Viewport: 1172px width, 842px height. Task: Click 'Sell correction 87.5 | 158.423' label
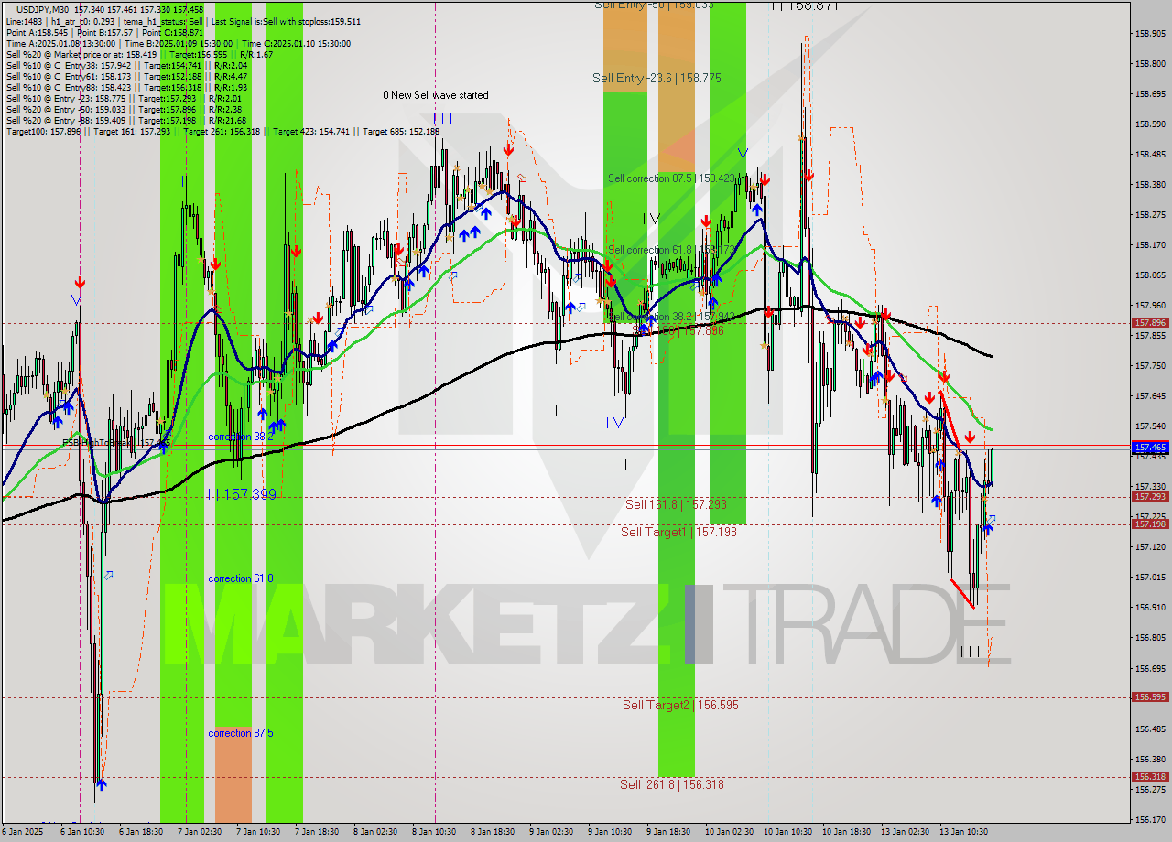tap(671, 178)
